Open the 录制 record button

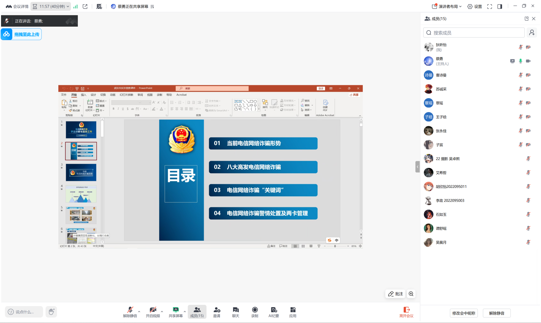(255, 312)
